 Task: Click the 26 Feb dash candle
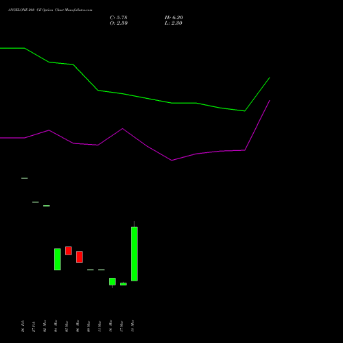pos(25,178)
